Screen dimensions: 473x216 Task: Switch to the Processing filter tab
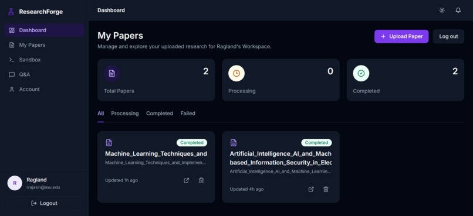point(125,114)
